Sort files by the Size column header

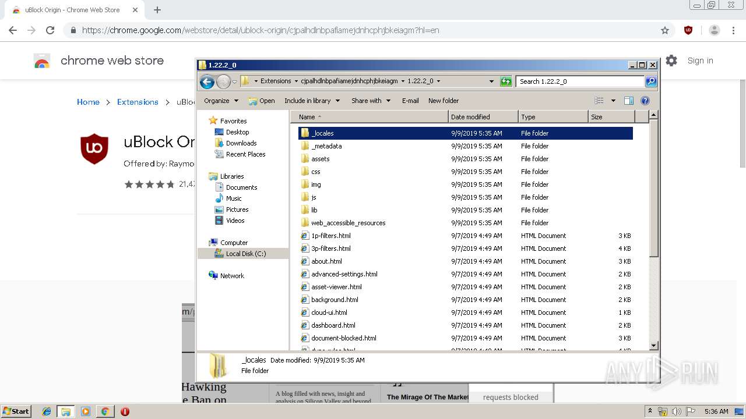pyautogui.click(x=611, y=117)
